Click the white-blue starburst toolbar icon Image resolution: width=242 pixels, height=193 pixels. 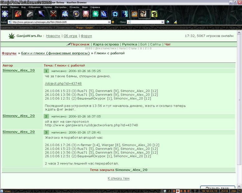[5, 14]
